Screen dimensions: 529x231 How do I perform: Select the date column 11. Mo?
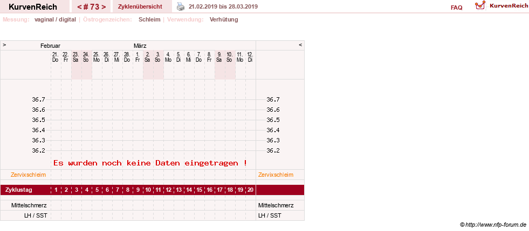pos(240,57)
